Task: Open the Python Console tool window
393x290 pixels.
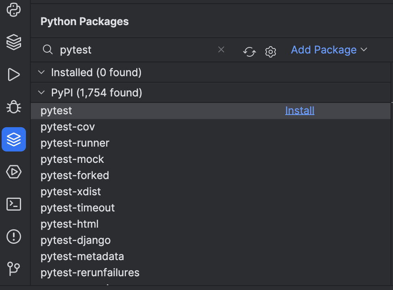Action: point(14,10)
